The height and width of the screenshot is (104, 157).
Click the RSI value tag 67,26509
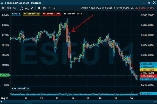pyautogui.click(x=148, y=94)
